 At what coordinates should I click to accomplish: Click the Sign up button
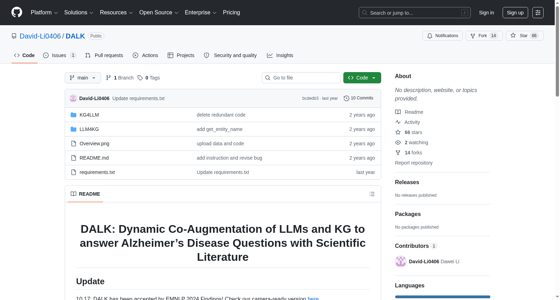pyautogui.click(x=515, y=13)
